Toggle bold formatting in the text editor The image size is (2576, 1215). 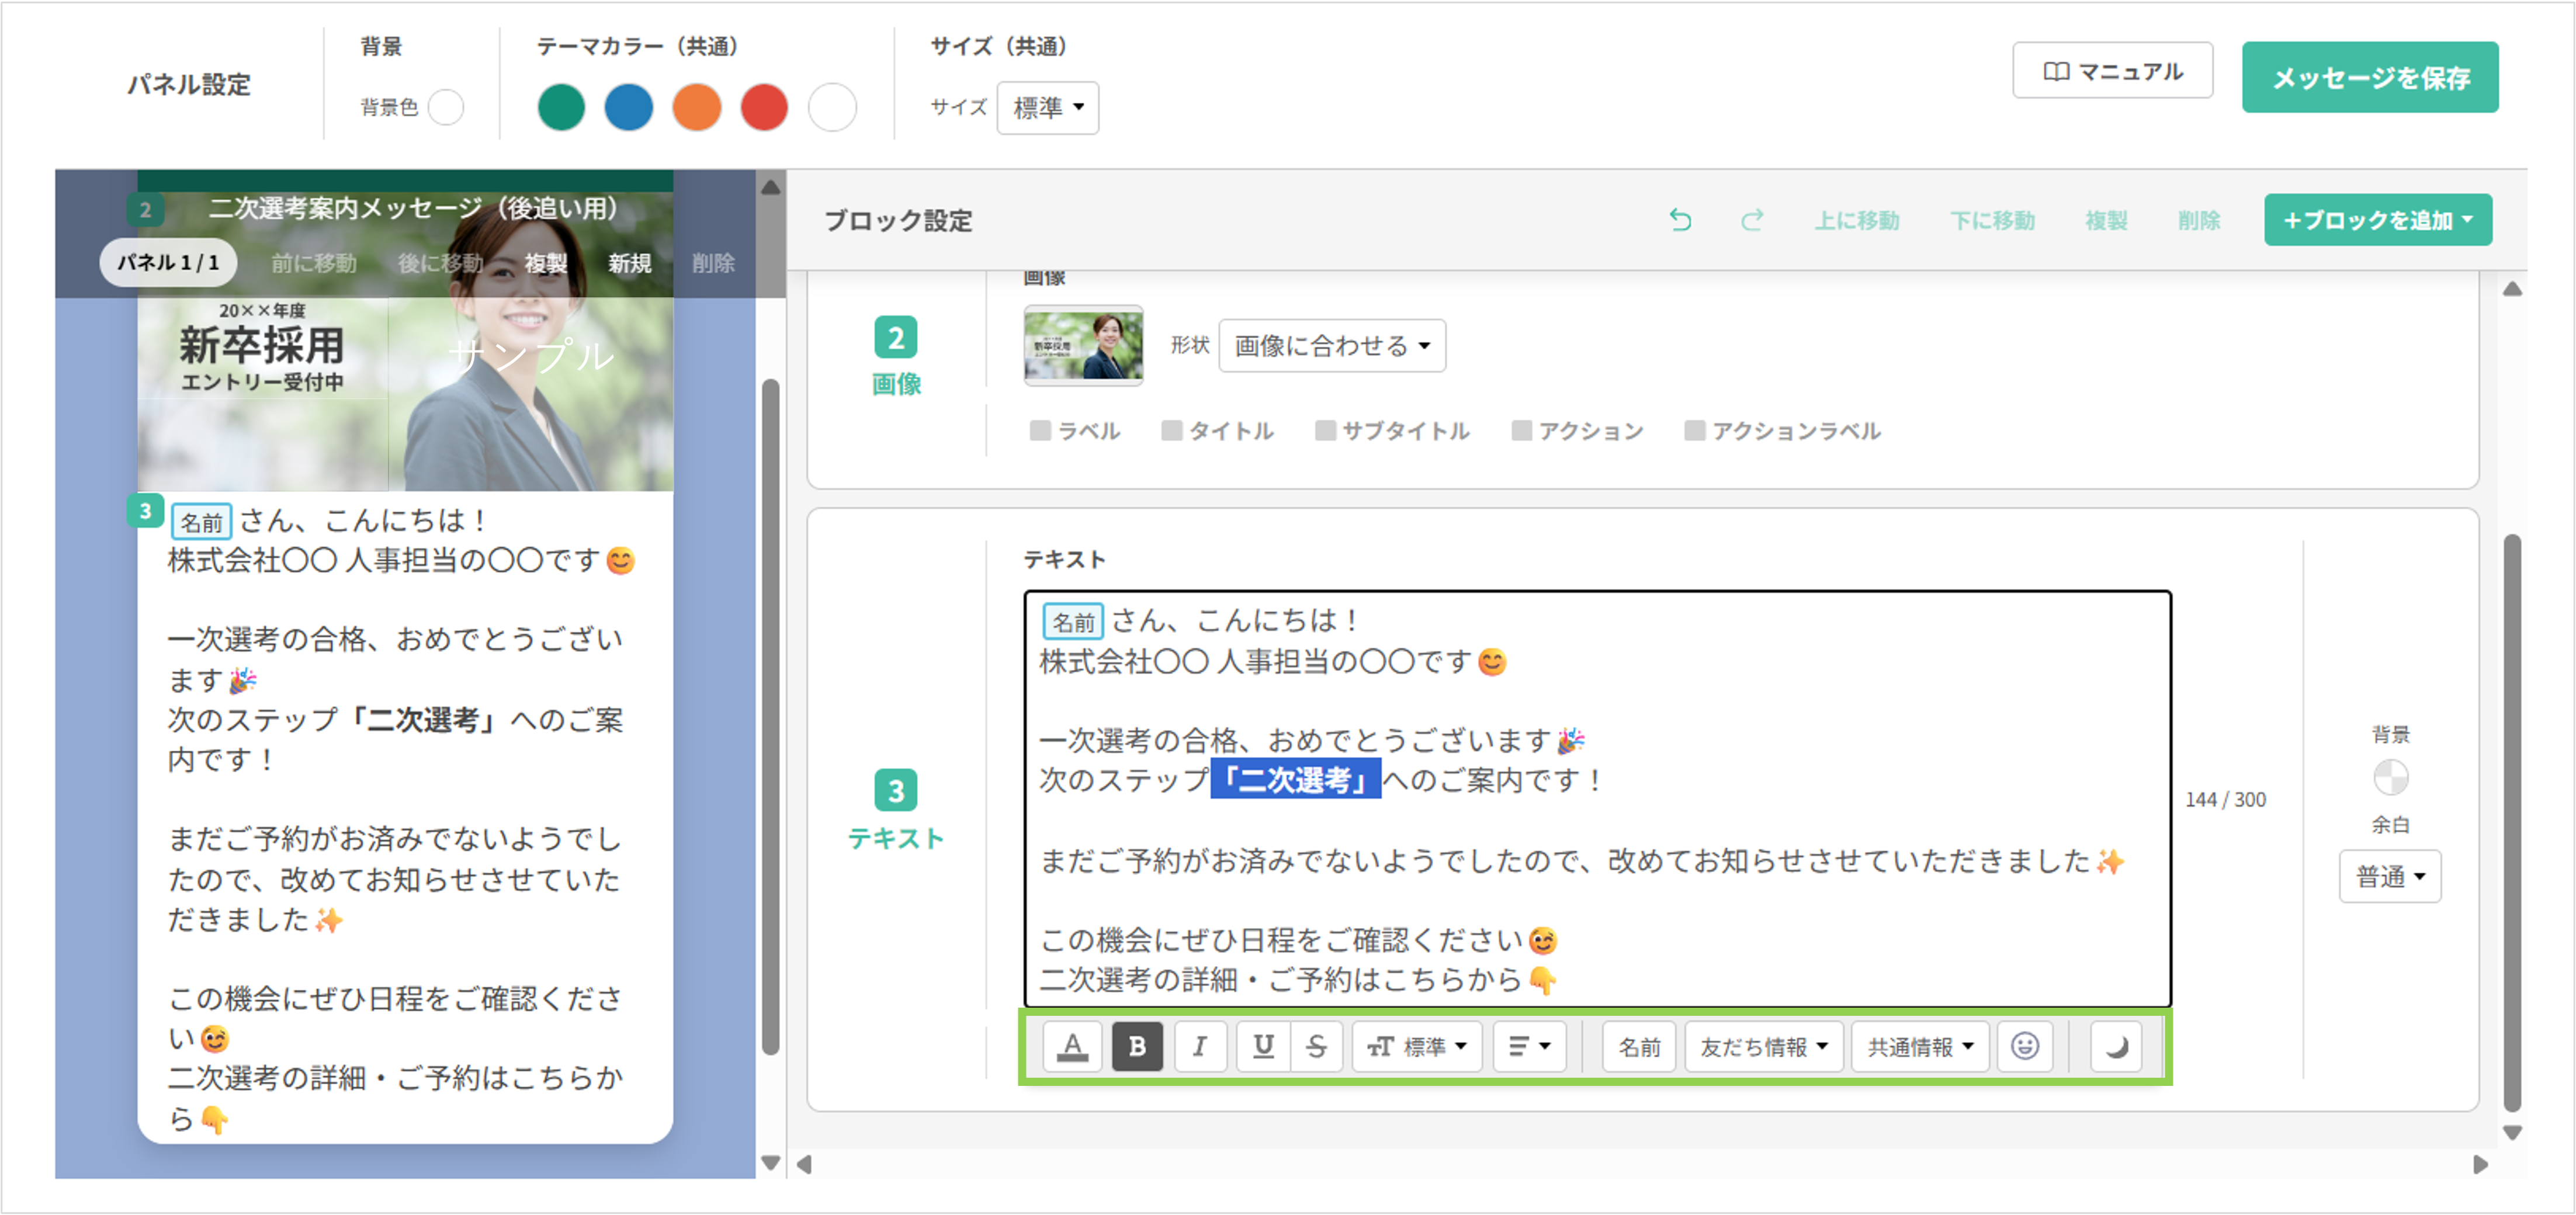click(x=1137, y=1046)
